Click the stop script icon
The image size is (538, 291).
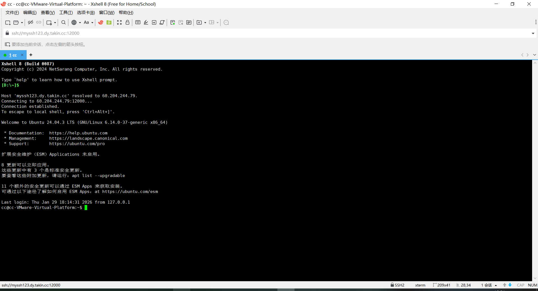point(181,22)
